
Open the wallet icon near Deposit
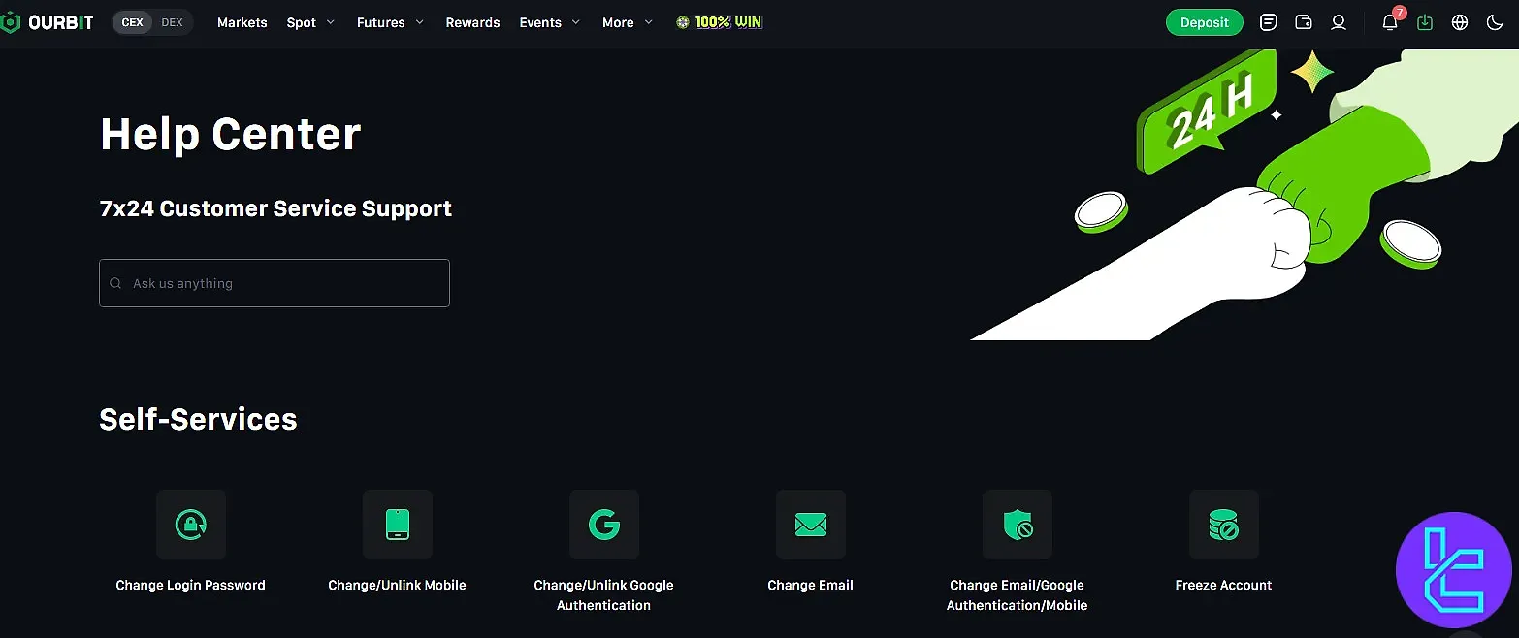pos(1304,21)
